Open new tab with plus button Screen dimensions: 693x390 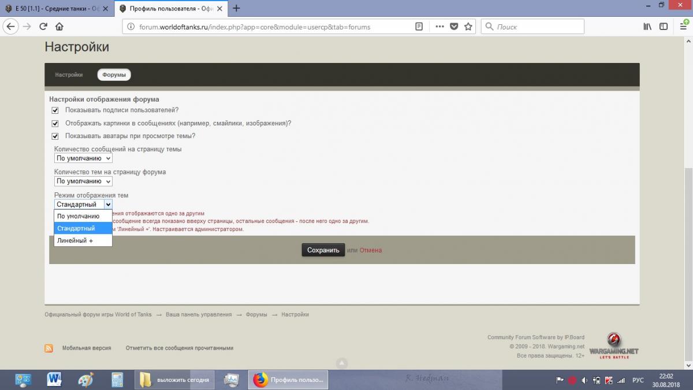[x=236, y=8]
